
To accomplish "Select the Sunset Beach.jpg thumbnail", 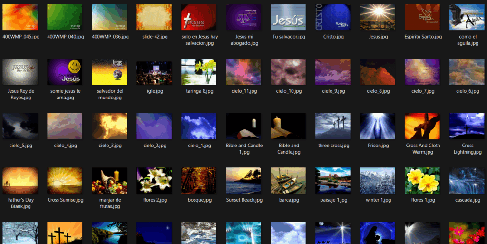I will coord(243,180).
